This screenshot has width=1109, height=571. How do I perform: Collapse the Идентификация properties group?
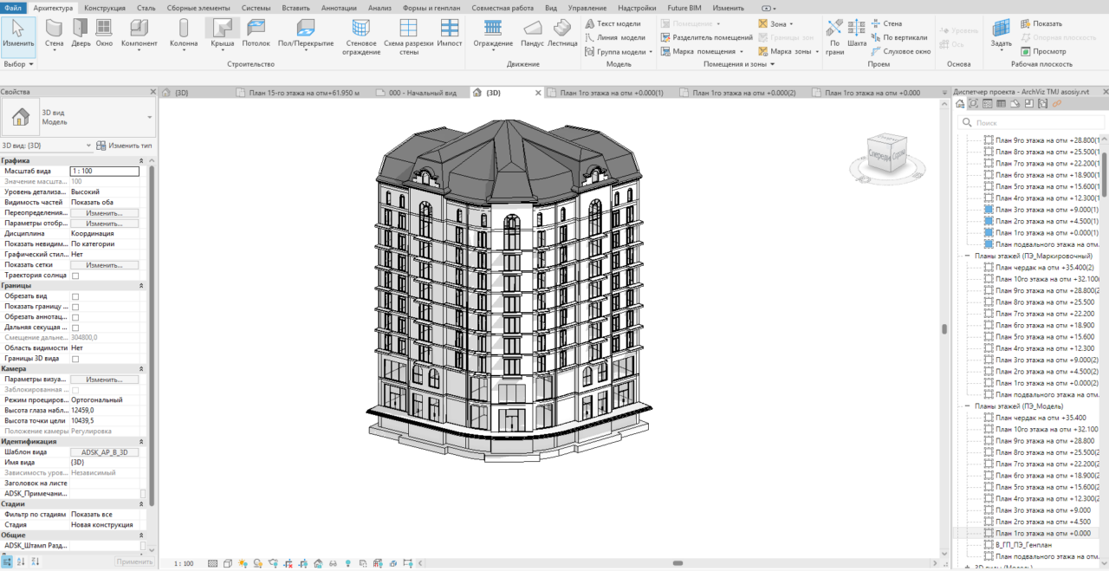pyautogui.click(x=141, y=441)
